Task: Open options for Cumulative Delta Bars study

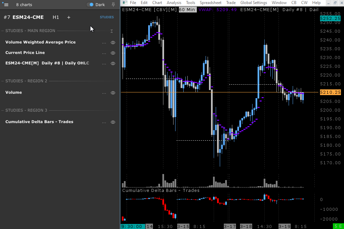Action: [104, 122]
